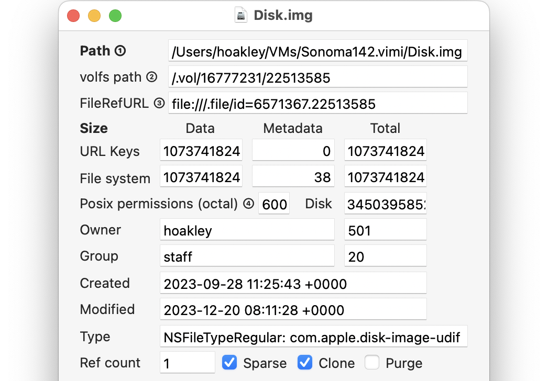Select the volfs path field
The width and height of the screenshot is (548, 381).
[317, 78]
